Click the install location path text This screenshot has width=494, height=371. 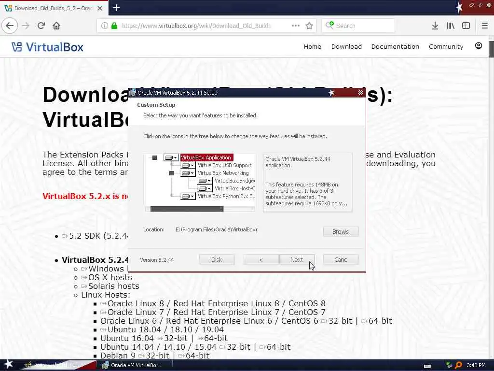point(217,229)
